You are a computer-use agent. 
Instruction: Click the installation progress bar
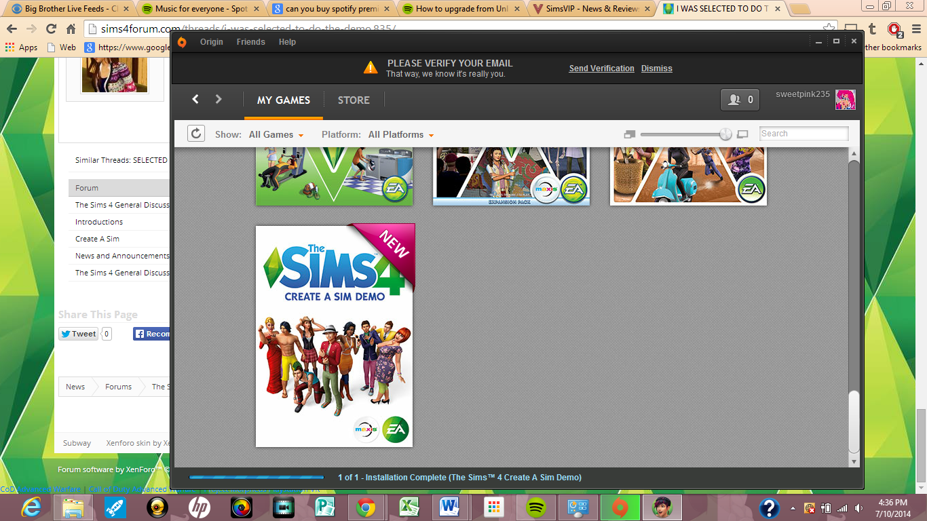pos(257,478)
